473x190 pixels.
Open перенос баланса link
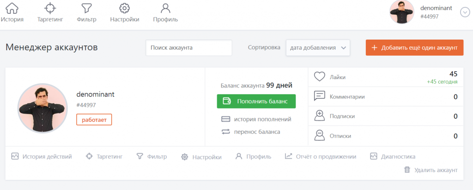coord(257,132)
